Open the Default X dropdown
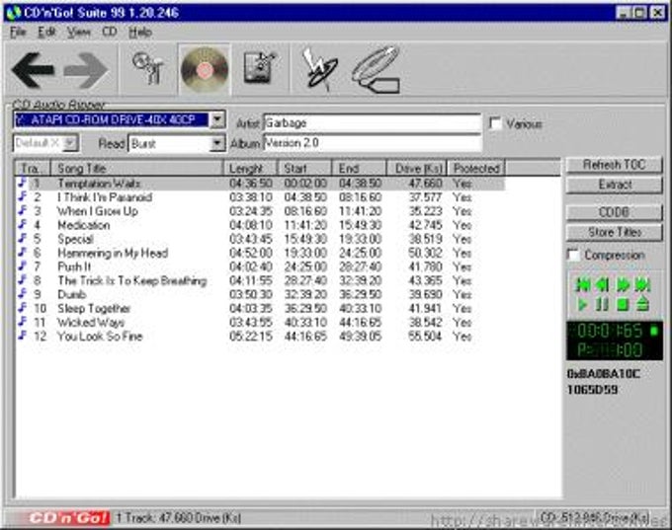This screenshot has width=672, height=530. [70, 143]
